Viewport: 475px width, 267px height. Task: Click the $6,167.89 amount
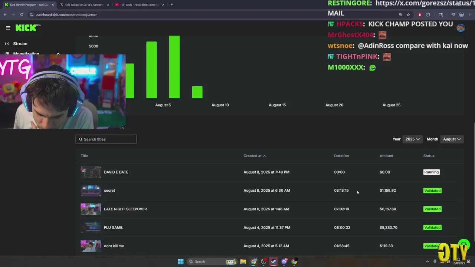[388, 209]
